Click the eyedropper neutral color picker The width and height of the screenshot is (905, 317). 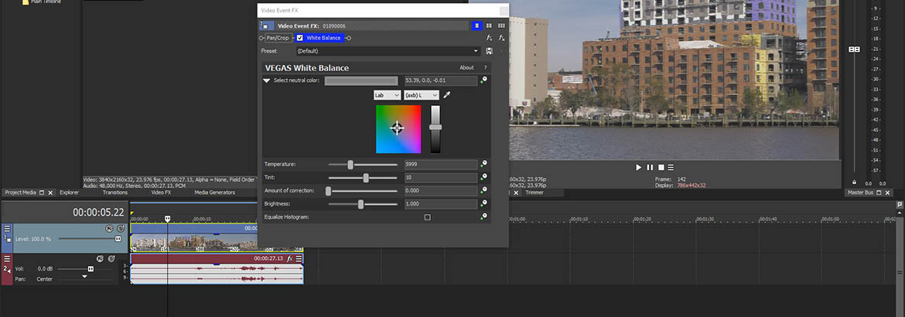click(x=447, y=94)
